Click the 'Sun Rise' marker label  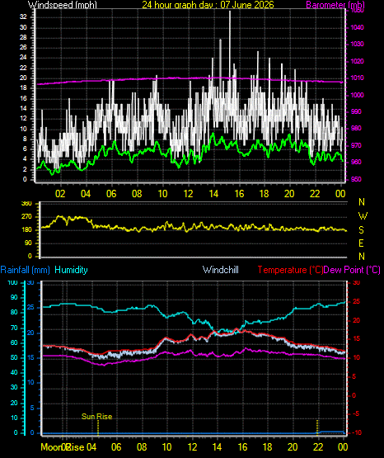(x=96, y=416)
